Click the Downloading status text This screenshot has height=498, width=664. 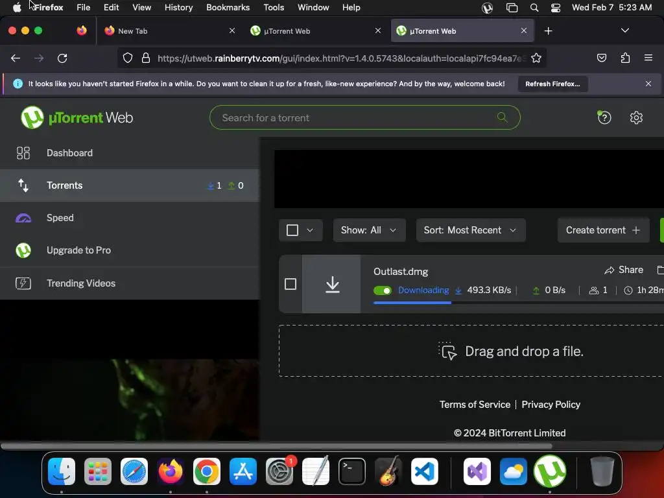(423, 290)
